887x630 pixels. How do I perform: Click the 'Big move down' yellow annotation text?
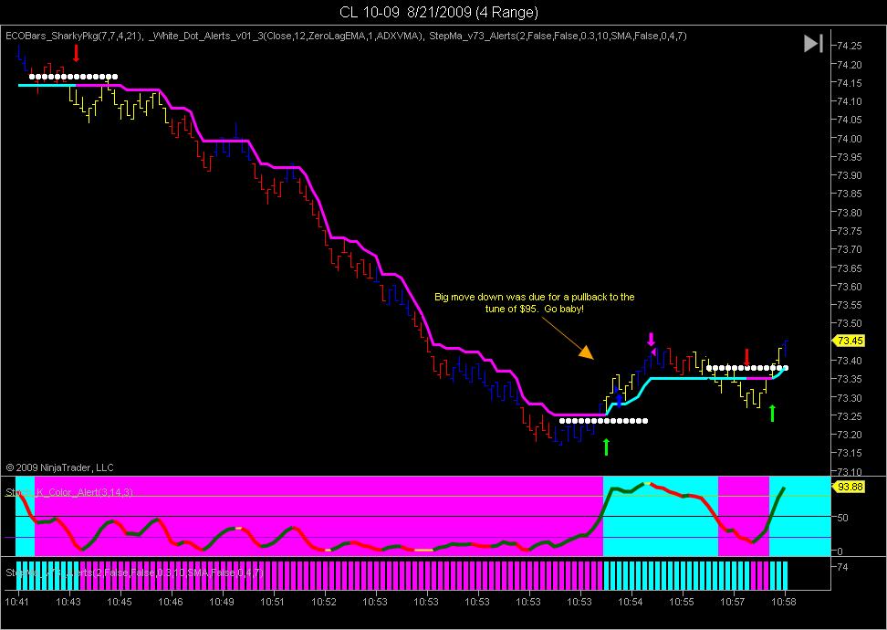click(x=534, y=303)
